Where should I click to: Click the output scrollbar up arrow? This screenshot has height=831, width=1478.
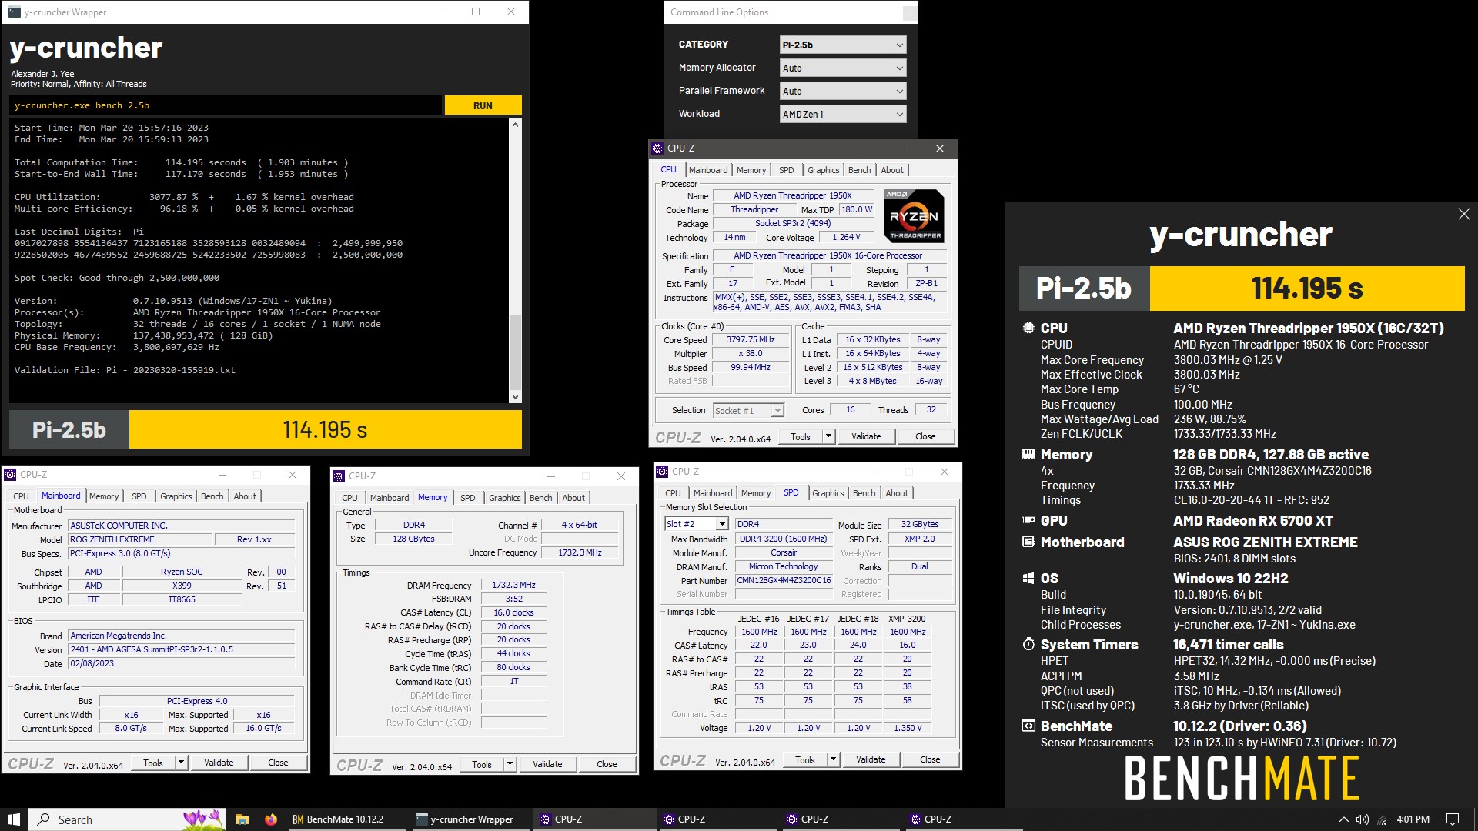click(x=515, y=124)
